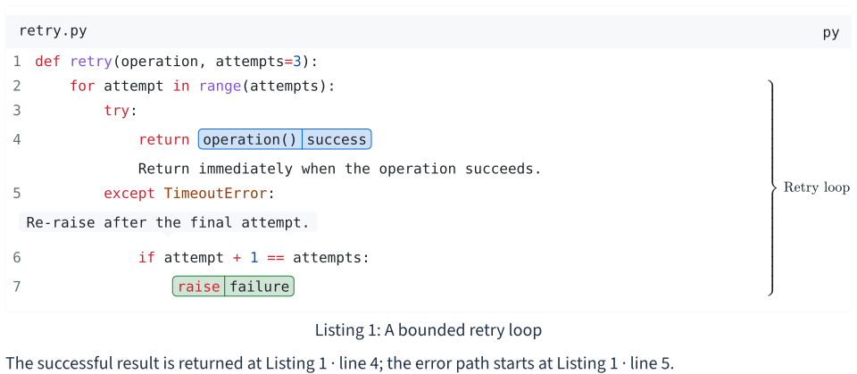
Task: Click the caption 'Listing 1: A bounded retry loop'
Action: 428,330
